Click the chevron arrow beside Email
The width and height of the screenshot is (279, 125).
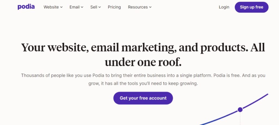[82, 7]
